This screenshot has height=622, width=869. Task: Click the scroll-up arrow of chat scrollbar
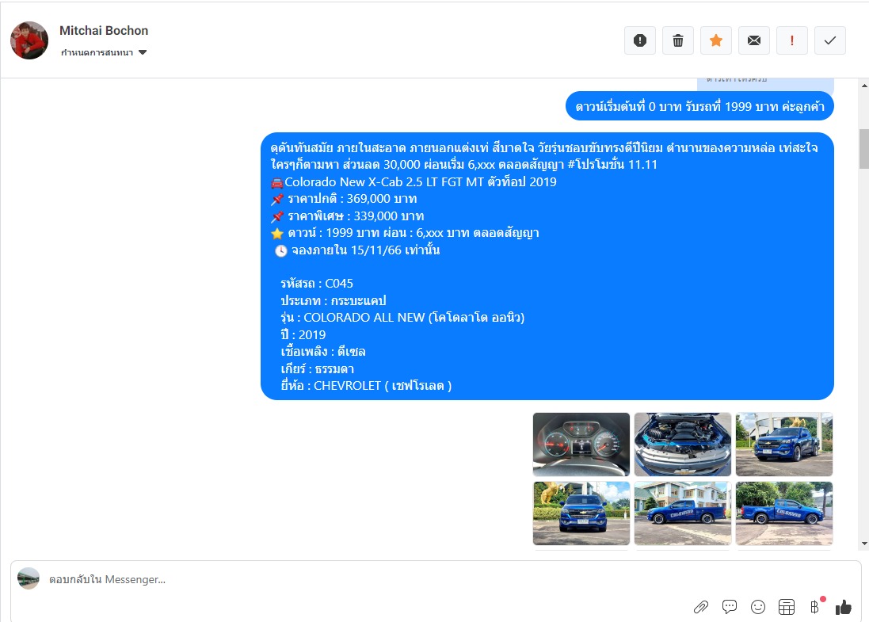pos(864,86)
